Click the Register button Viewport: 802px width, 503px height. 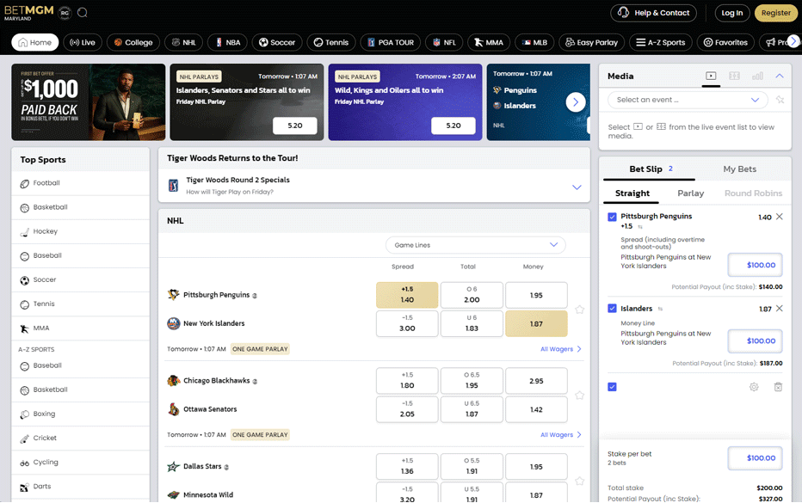tap(776, 13)
